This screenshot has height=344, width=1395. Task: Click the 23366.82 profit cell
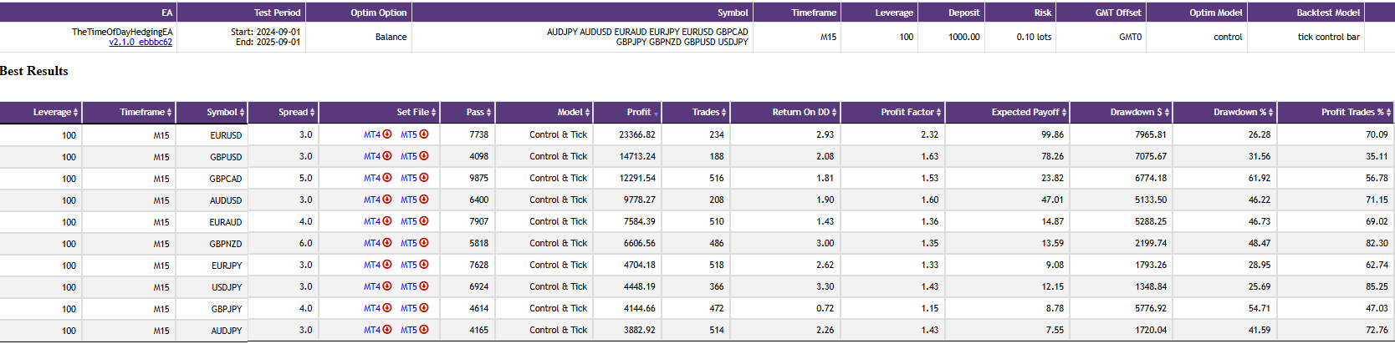click(x=637, y=134)
